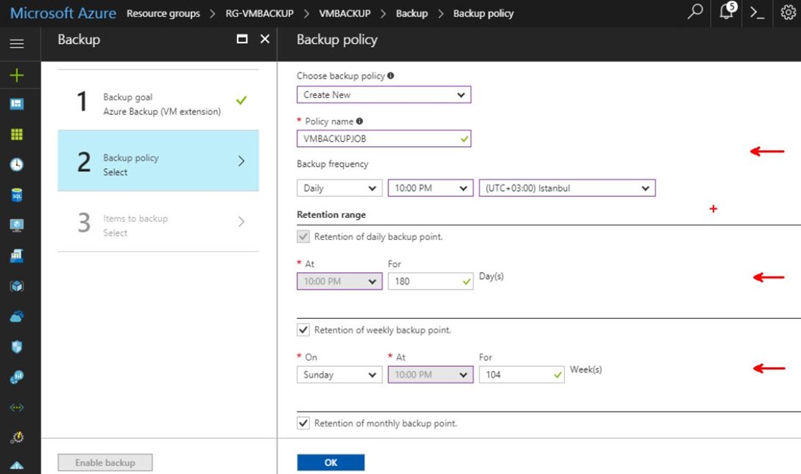
Task: Open portal settings gear icon
Action: point(789,12)
